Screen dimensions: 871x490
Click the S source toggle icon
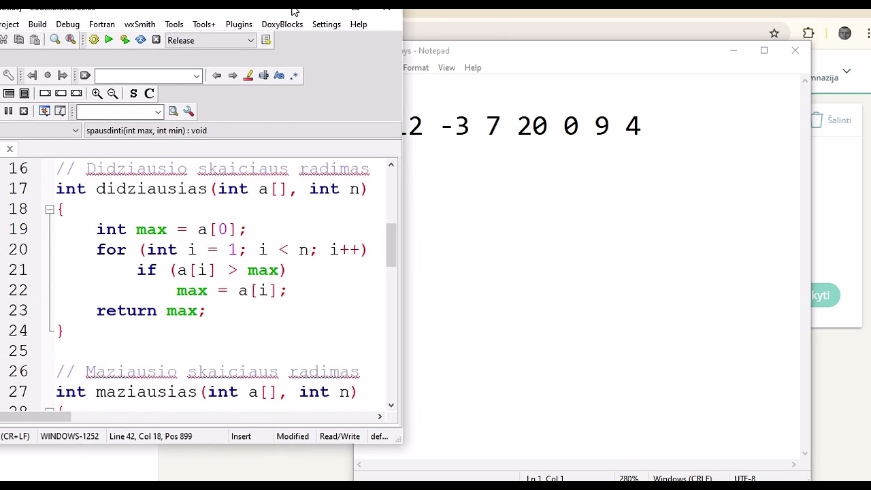point(133,94)
